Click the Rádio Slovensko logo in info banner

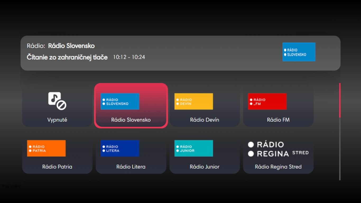pyautogui.click(x=299, y=52)
